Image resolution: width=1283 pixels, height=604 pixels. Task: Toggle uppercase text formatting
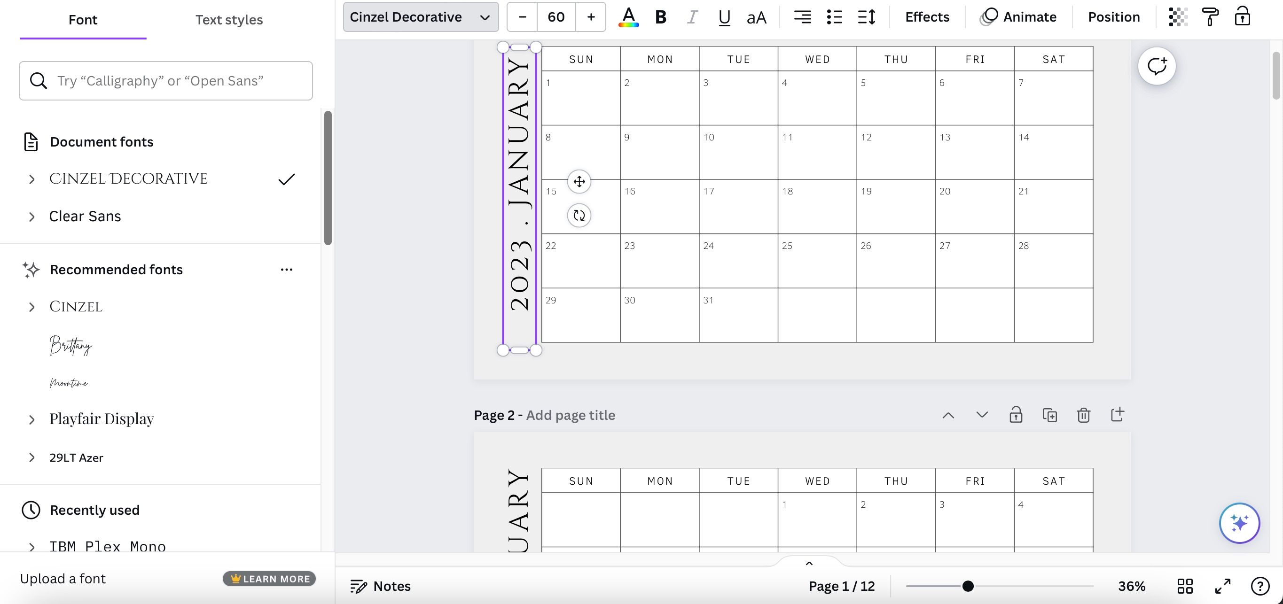756,17
